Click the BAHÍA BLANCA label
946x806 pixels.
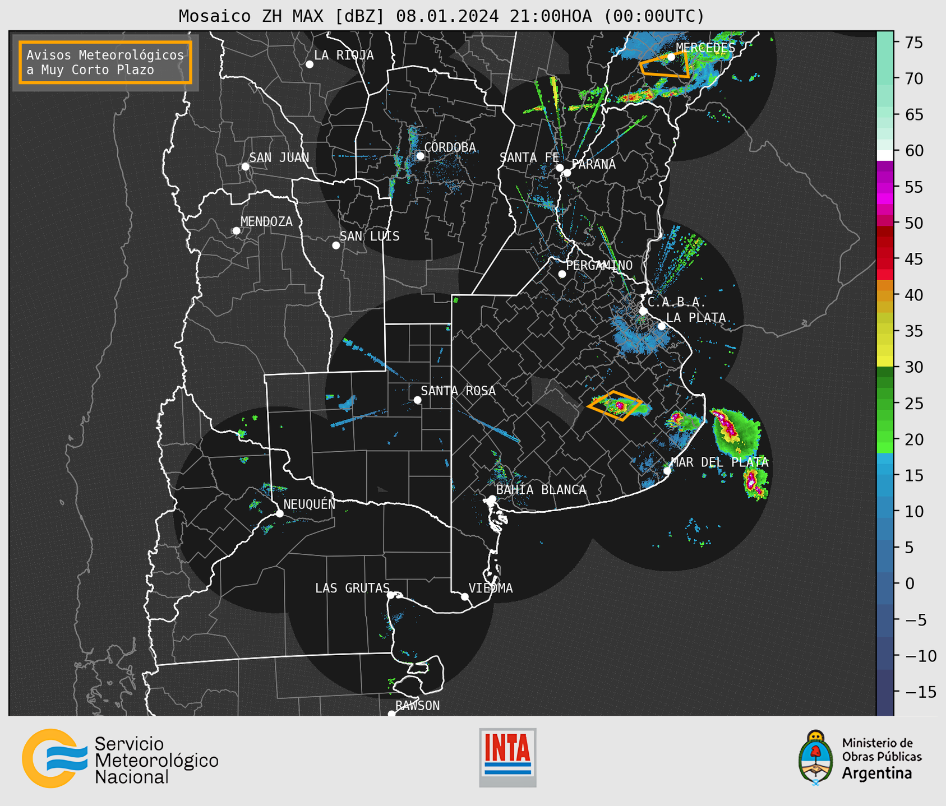coord(541,490)
